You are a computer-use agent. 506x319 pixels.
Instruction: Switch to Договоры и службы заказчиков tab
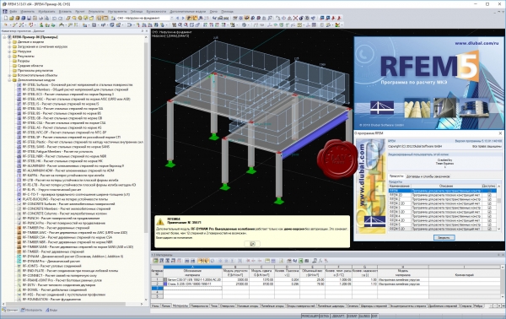click(428, 176)
